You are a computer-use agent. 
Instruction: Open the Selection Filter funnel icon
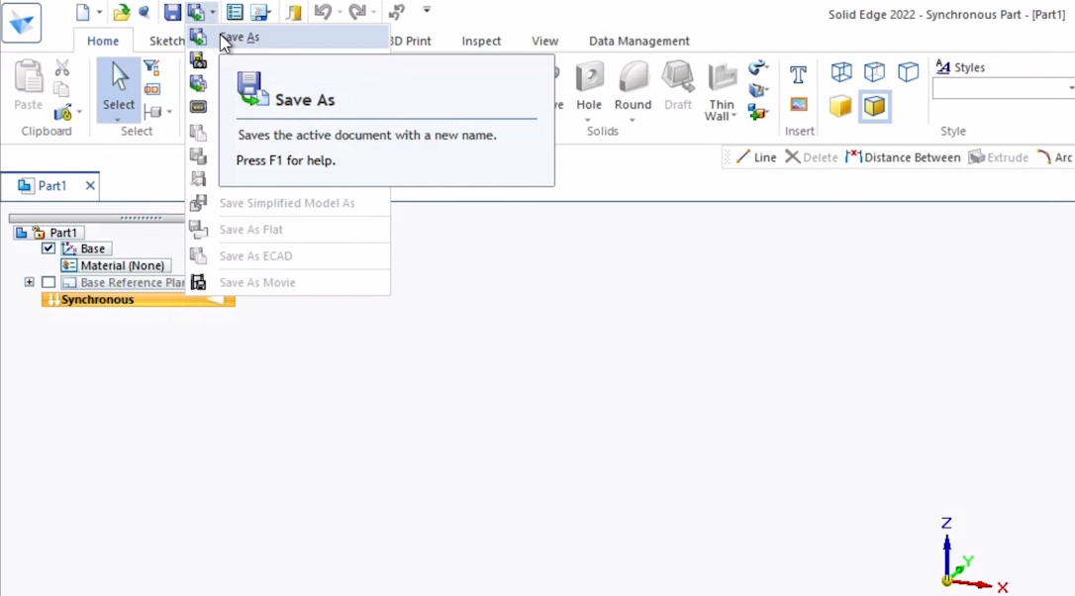(x=152, y=67)
